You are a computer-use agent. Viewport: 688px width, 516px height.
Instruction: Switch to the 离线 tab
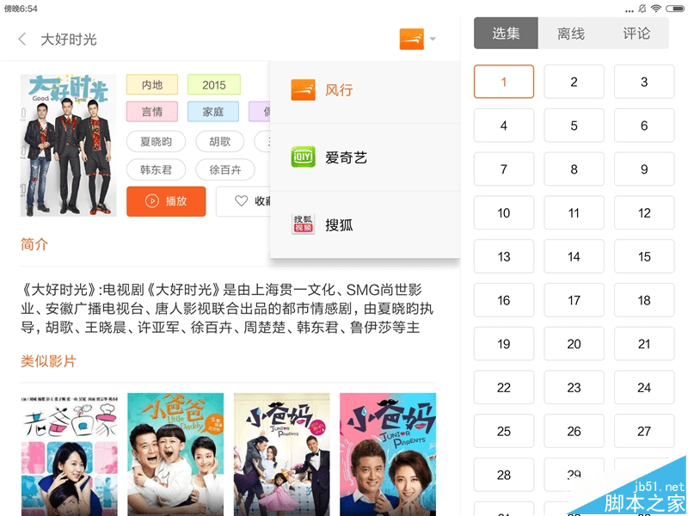point(571,34)
